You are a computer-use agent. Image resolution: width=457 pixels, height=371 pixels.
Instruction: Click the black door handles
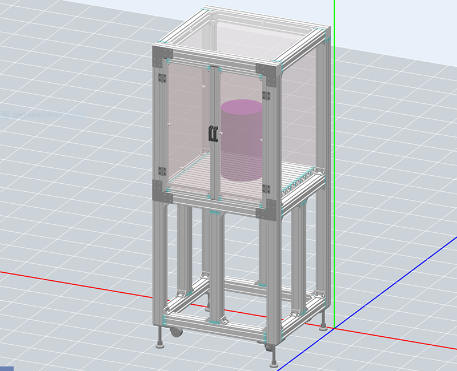(213, 132)
